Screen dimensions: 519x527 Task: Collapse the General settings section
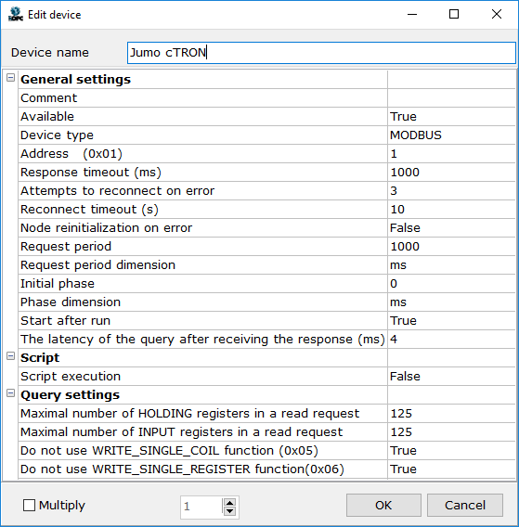click(x=11, y=78)
